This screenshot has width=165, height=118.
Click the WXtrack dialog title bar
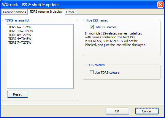(79, 5)
